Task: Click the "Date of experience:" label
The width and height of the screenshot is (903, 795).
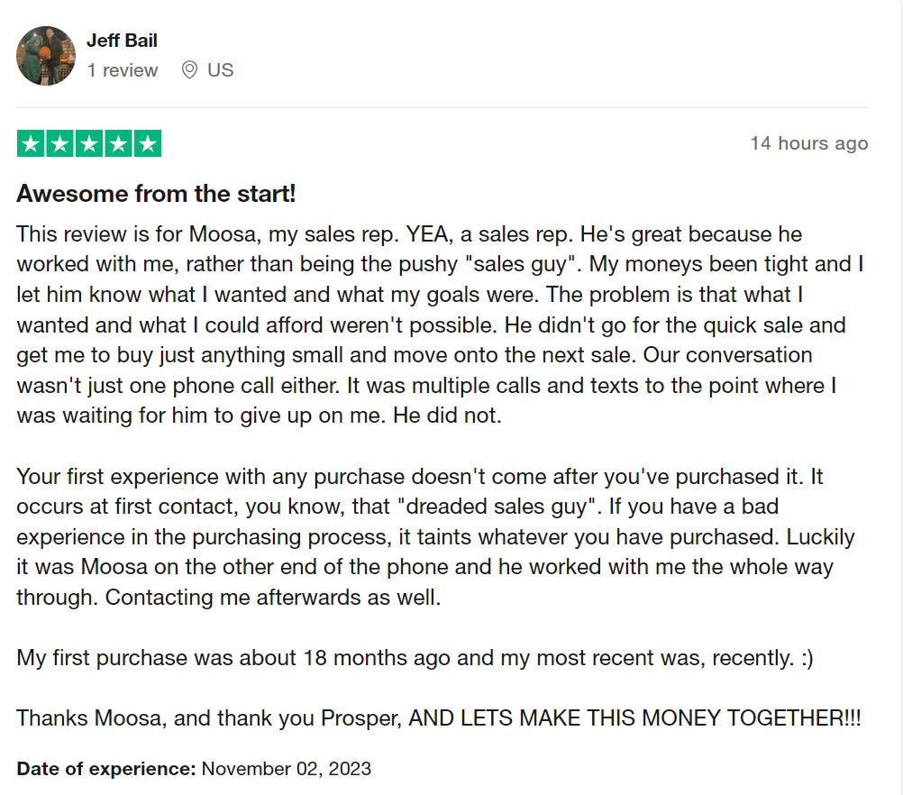Action: pyautogui.click(x=105, y=769)
